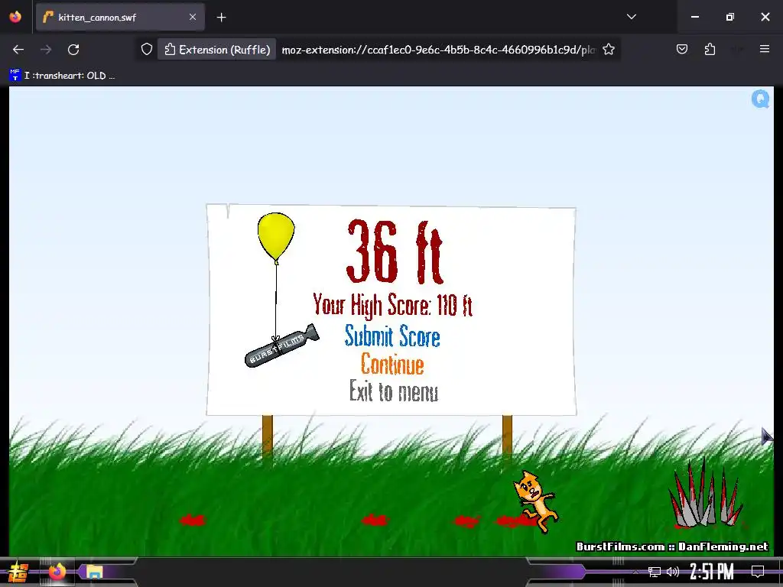Expand the list all tabs chevron
The height and width of the screenshot is (587, 783).
point(631,17)
